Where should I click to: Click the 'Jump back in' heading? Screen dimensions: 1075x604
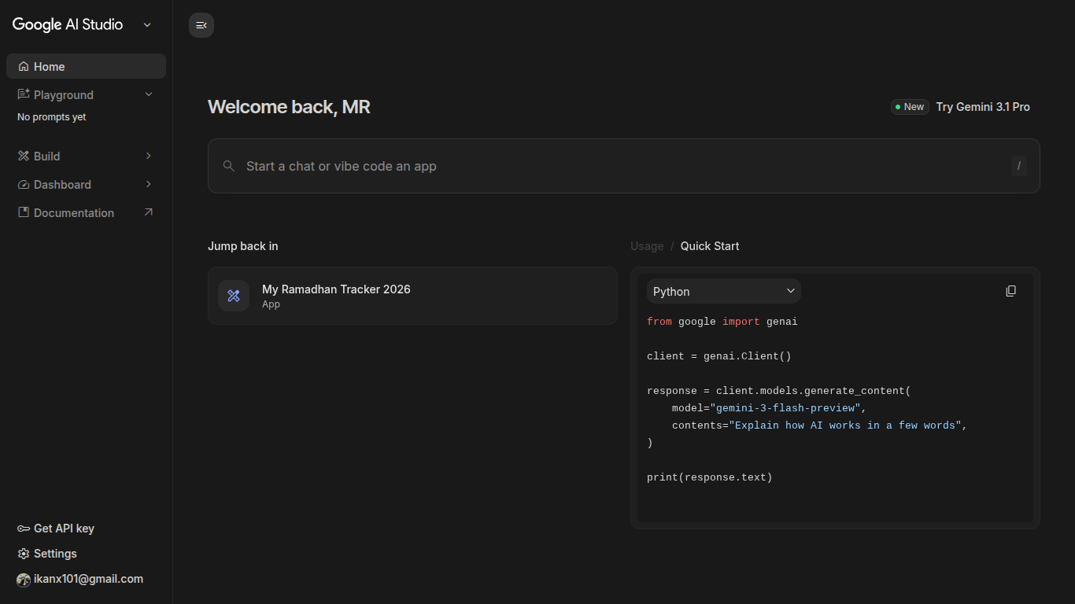(x=242, y=246)
